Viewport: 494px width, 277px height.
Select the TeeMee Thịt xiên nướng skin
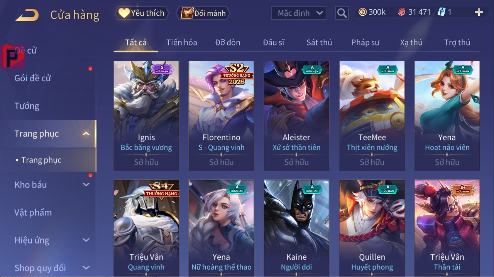372,116
